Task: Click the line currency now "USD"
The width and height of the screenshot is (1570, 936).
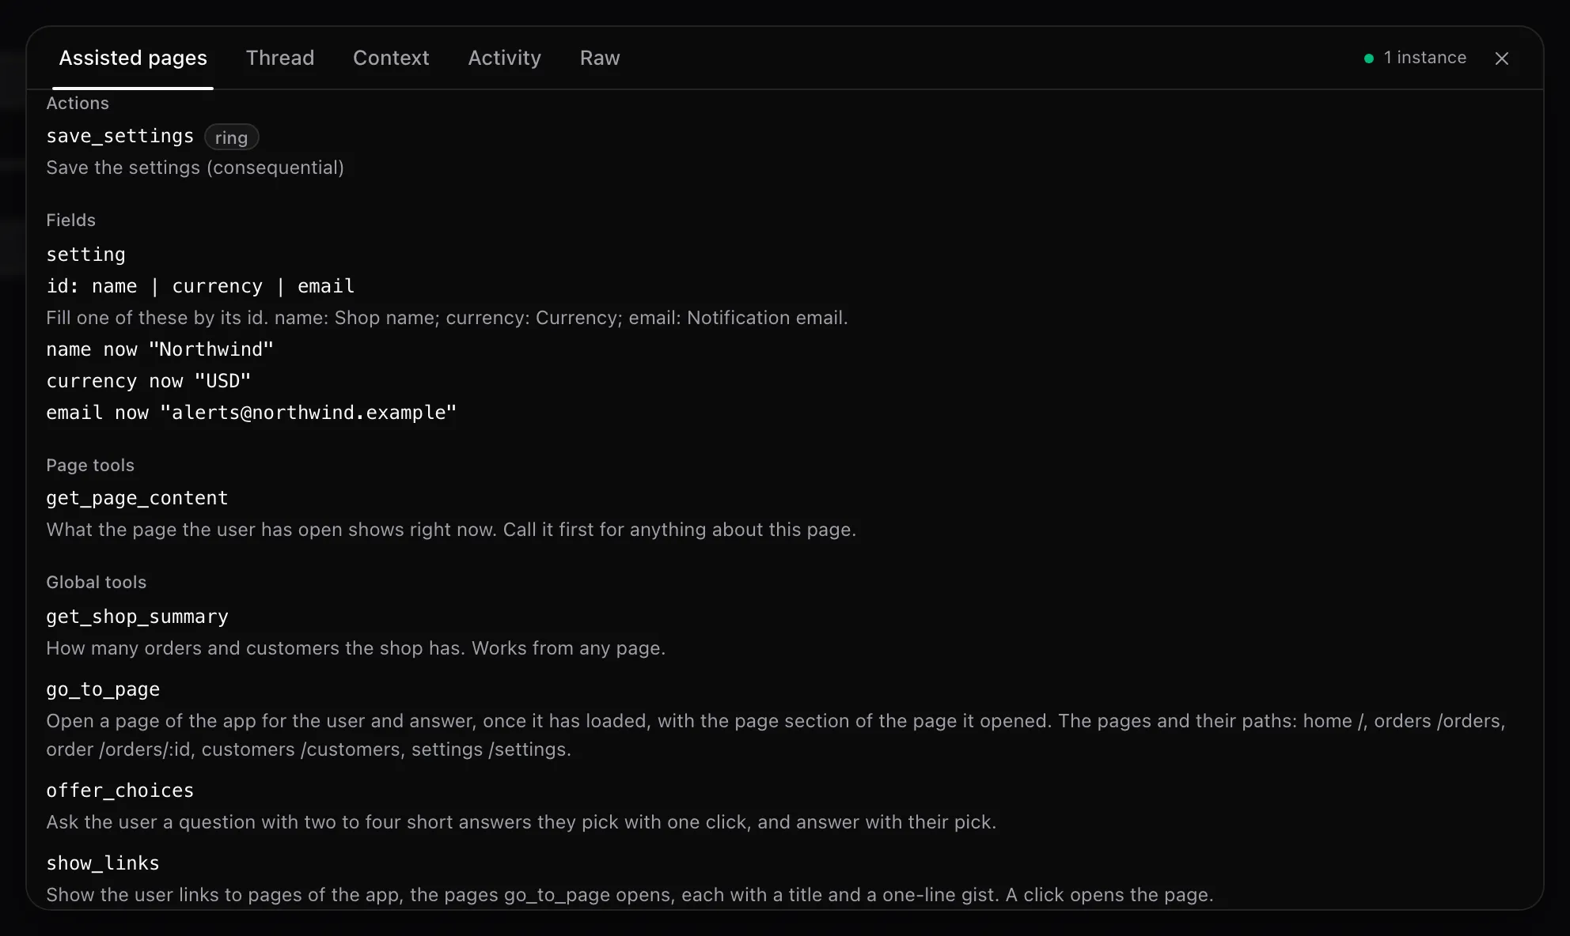Action: (148, 381)
